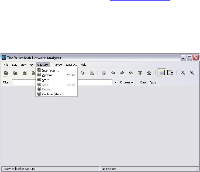Click the go to packet icon

(x=131, y=73)
